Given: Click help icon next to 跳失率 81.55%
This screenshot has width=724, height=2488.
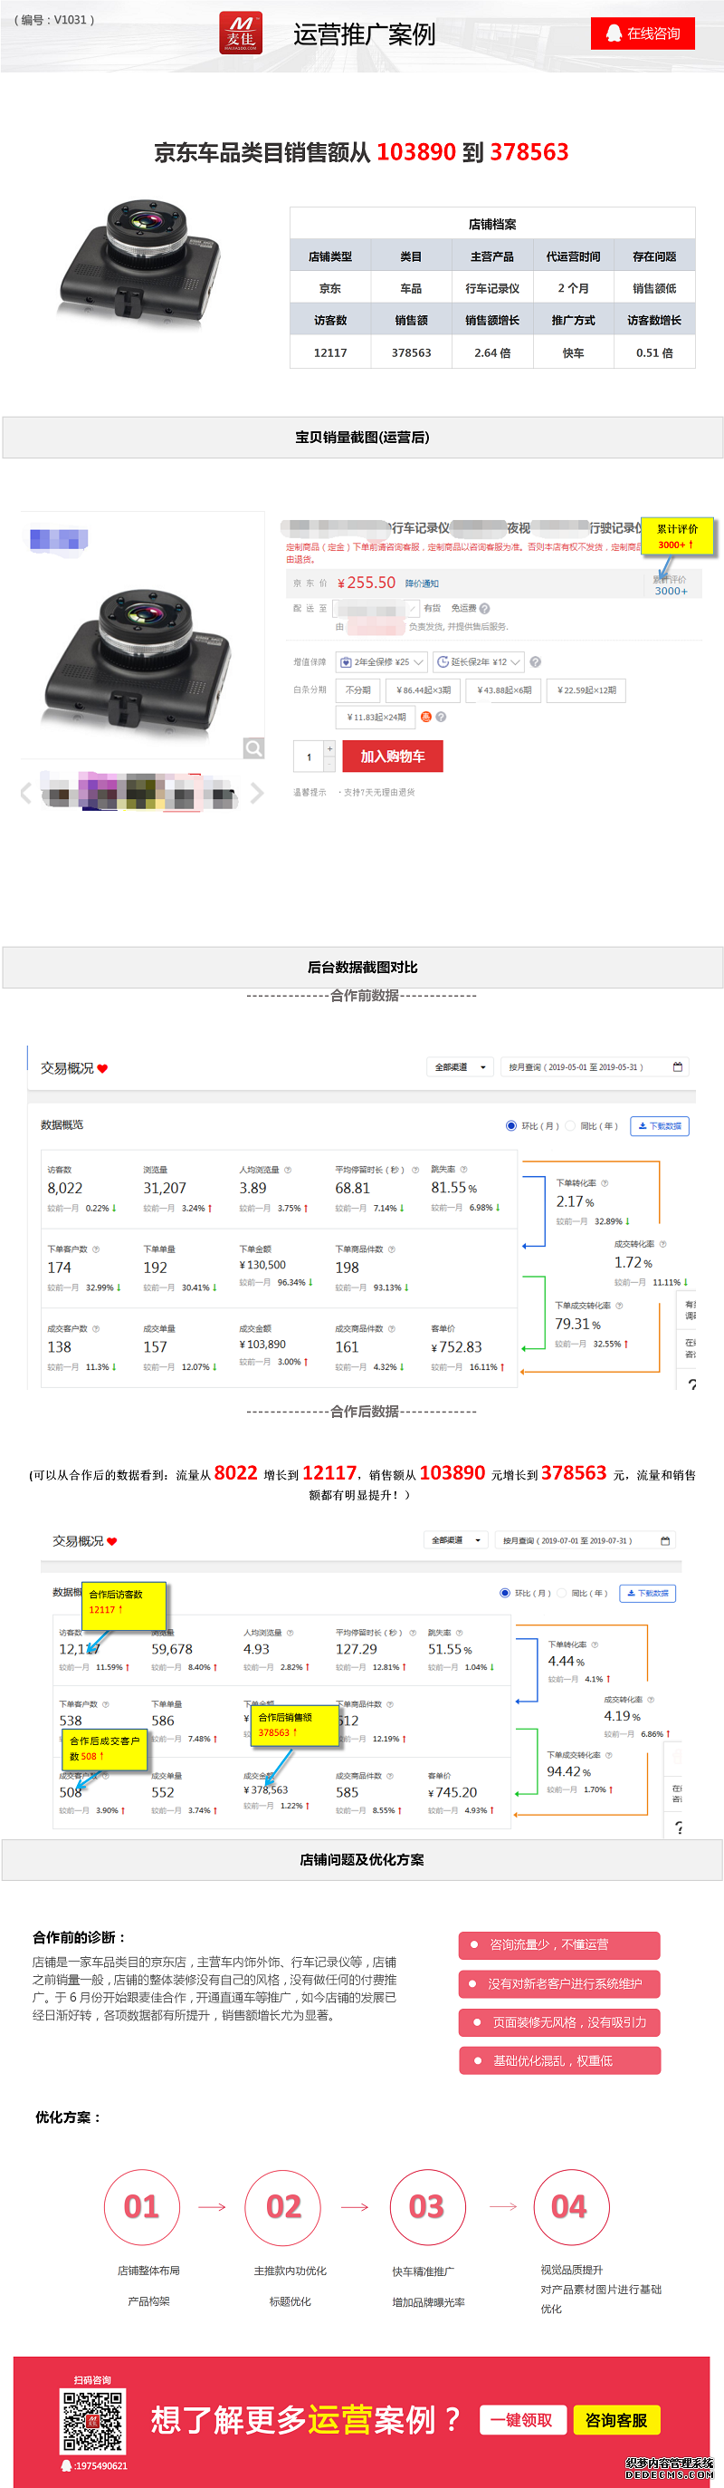Looking at the screenshot, I should click(463, 1170).
